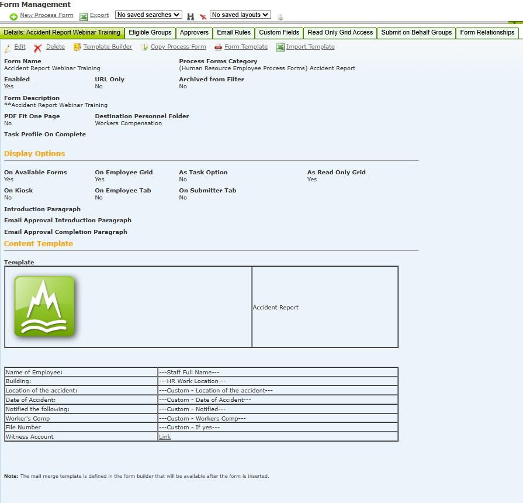Click the Accident Report template header cell
523x503 pixels.
[325, 307]
